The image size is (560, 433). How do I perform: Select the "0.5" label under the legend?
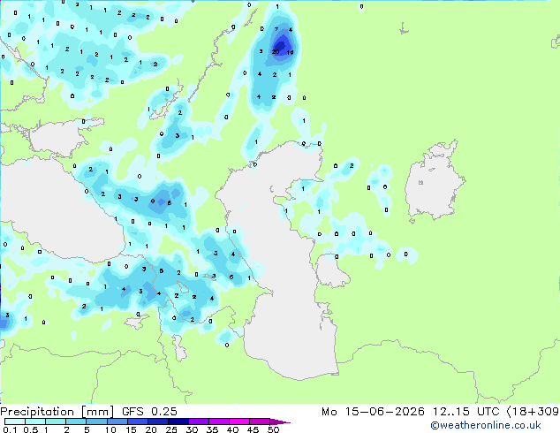click(x=31, y=429)
